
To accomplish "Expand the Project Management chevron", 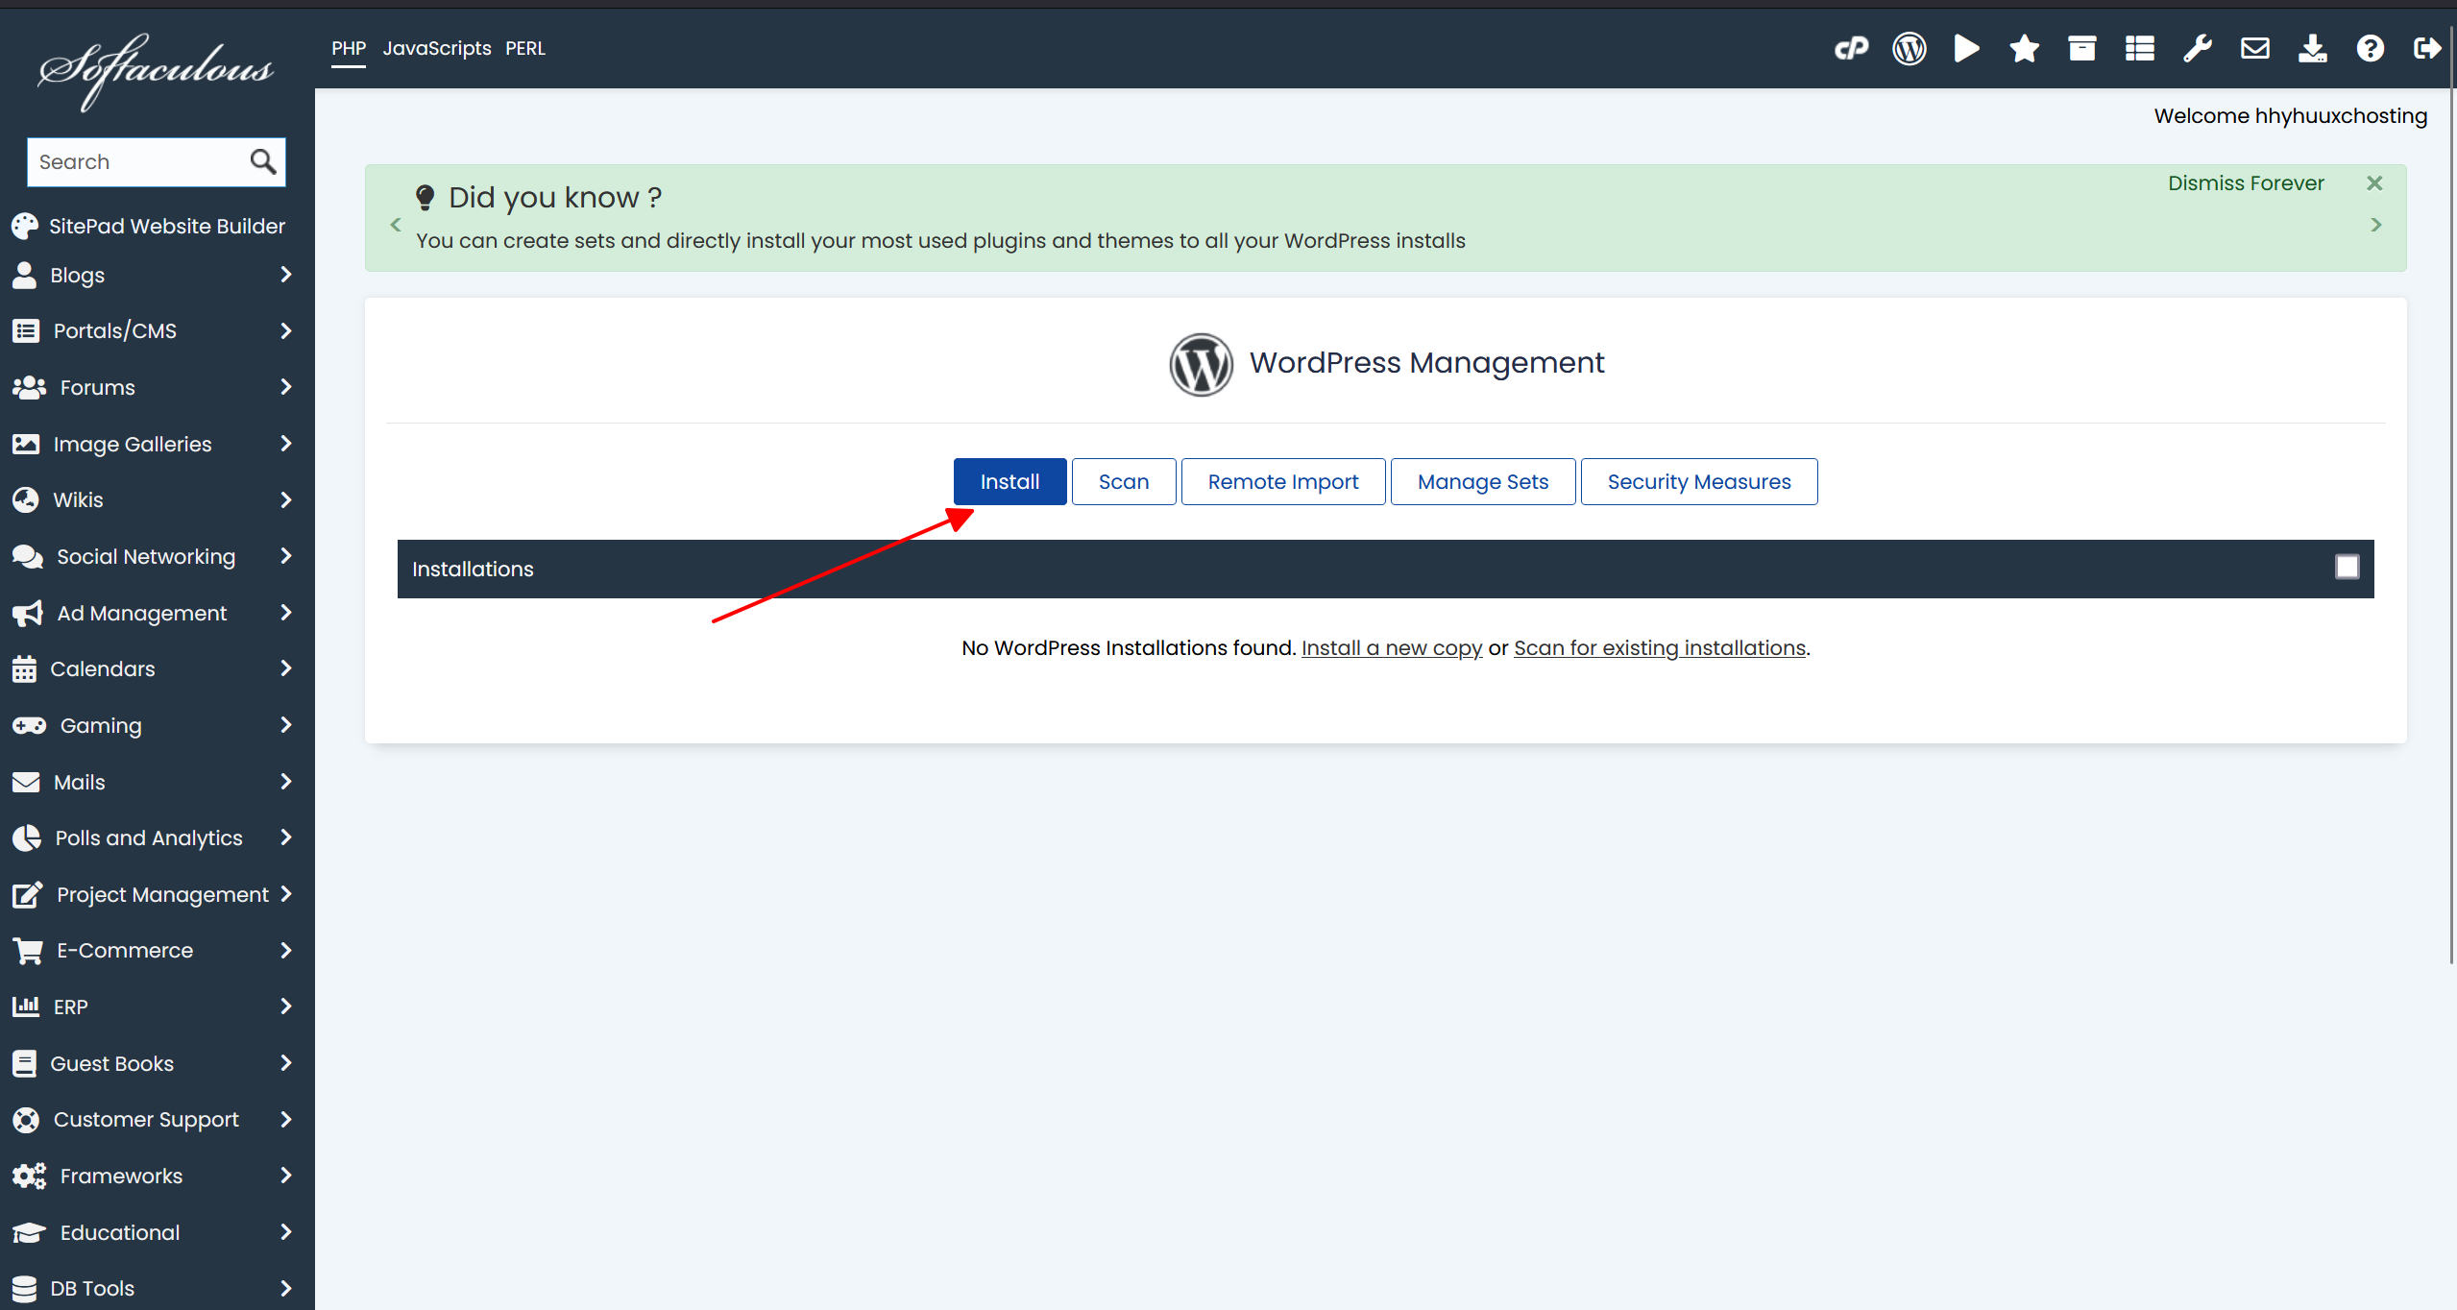I will (x=285, y=894).
